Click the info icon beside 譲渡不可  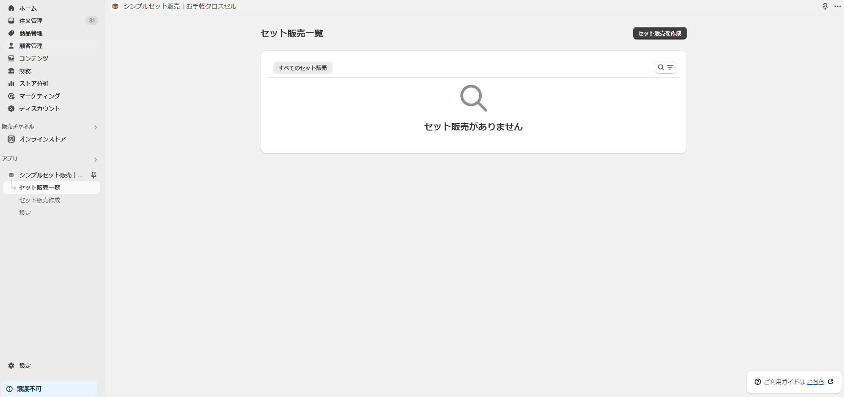pos(9,389)
